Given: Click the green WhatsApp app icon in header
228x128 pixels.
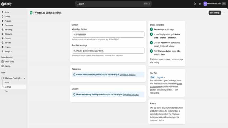Looking at the screenshot, I should tap(31, 13).
